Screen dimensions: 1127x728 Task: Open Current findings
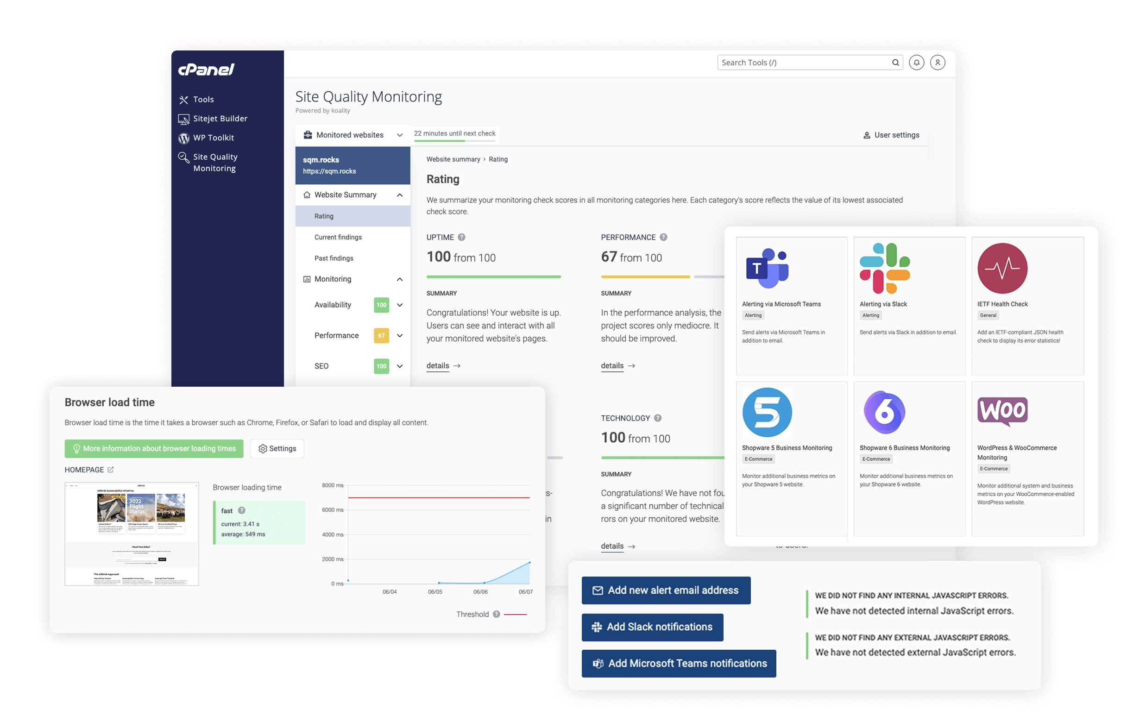click(338, 237)
